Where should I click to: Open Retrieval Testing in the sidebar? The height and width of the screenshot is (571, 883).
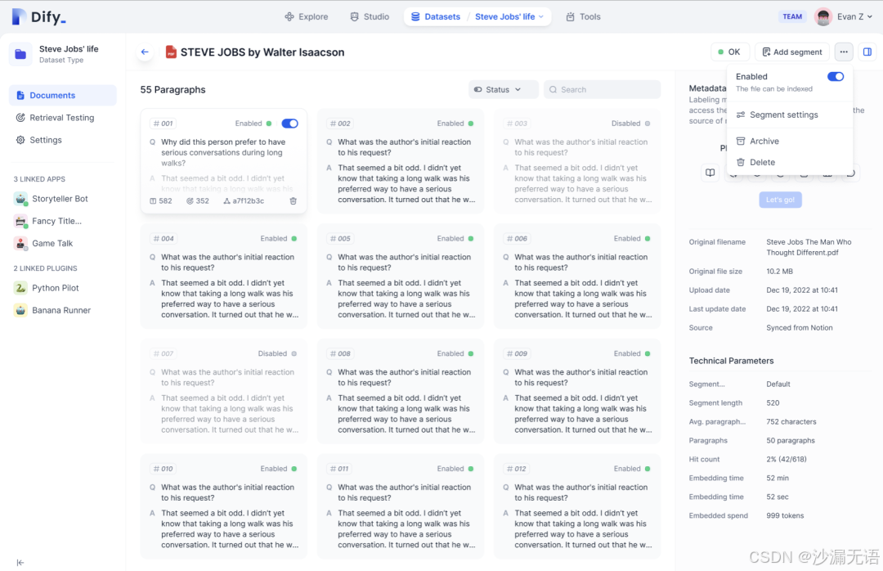coord(62,117)
